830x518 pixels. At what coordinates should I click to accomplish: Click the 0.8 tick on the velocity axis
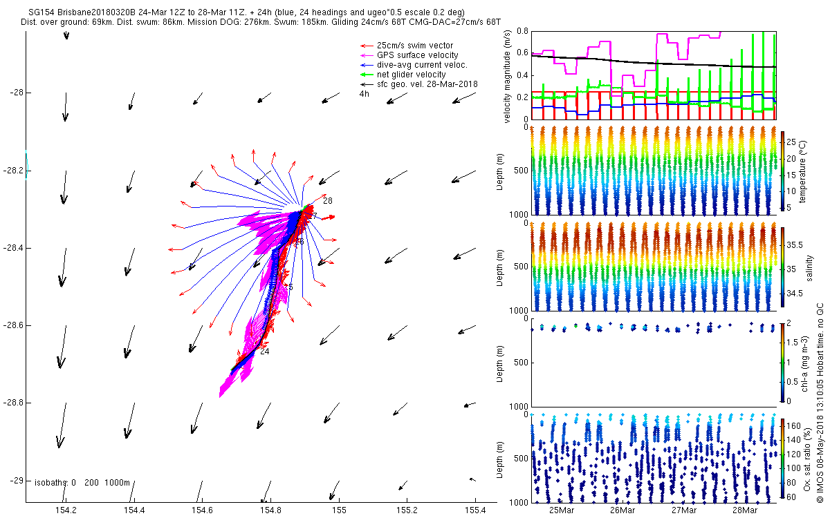pyautogui.click(x=524, y=31)
